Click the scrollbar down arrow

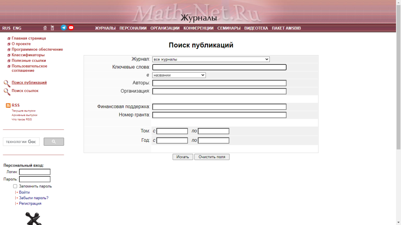point(398,223)
